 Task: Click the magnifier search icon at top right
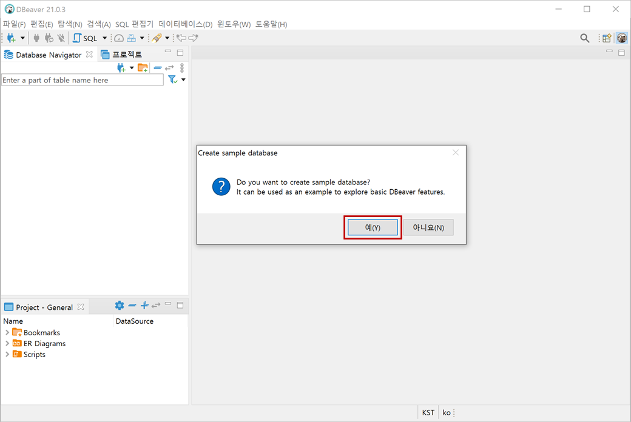[x=585, y=38]
